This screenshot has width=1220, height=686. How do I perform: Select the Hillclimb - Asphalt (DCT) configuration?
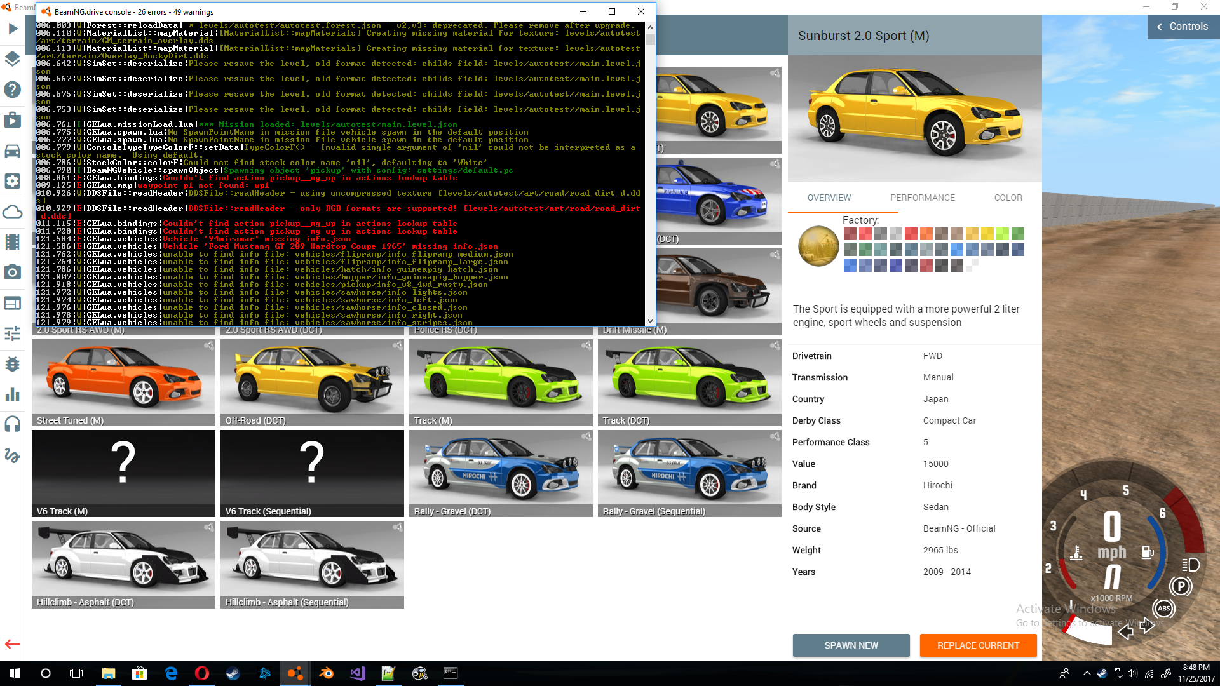point(123,564)
